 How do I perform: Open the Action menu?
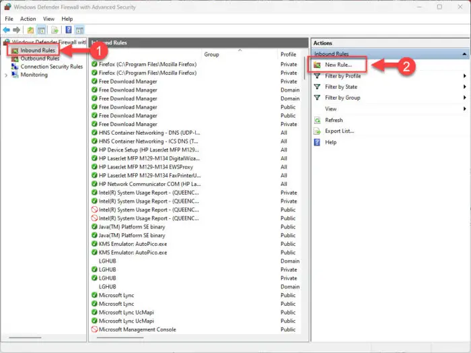pyautogui.click(x=28, y=19)
